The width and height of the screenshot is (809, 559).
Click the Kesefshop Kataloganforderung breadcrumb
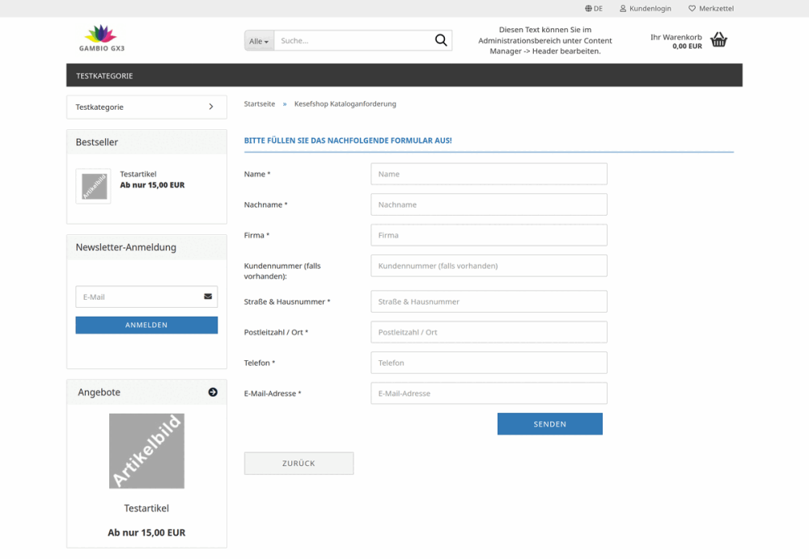tap(345, 103)
